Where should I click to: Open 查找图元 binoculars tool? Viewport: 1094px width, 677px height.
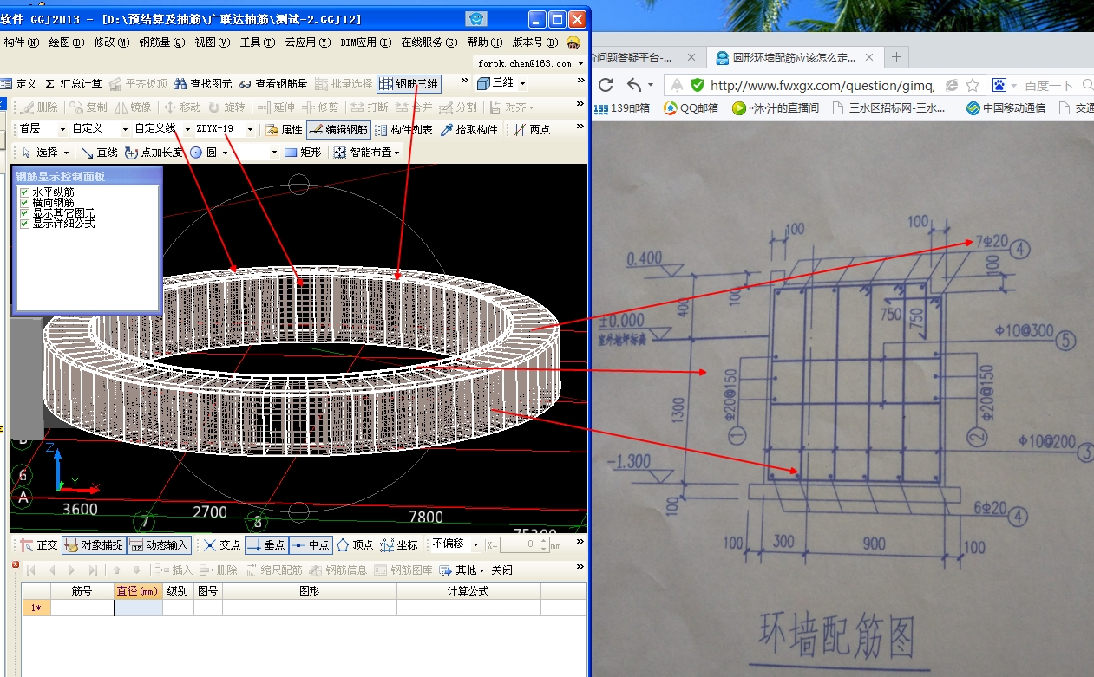pyautogui.click(x=203, y=84)
